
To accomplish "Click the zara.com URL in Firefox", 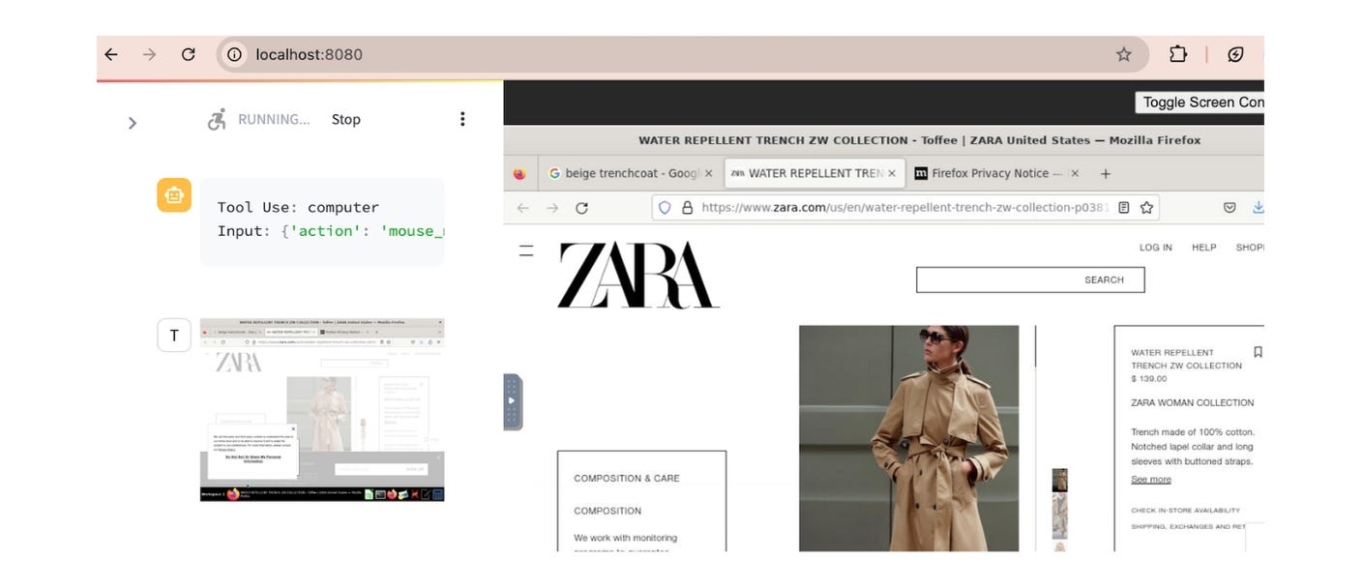I will [x=904, y=207].
